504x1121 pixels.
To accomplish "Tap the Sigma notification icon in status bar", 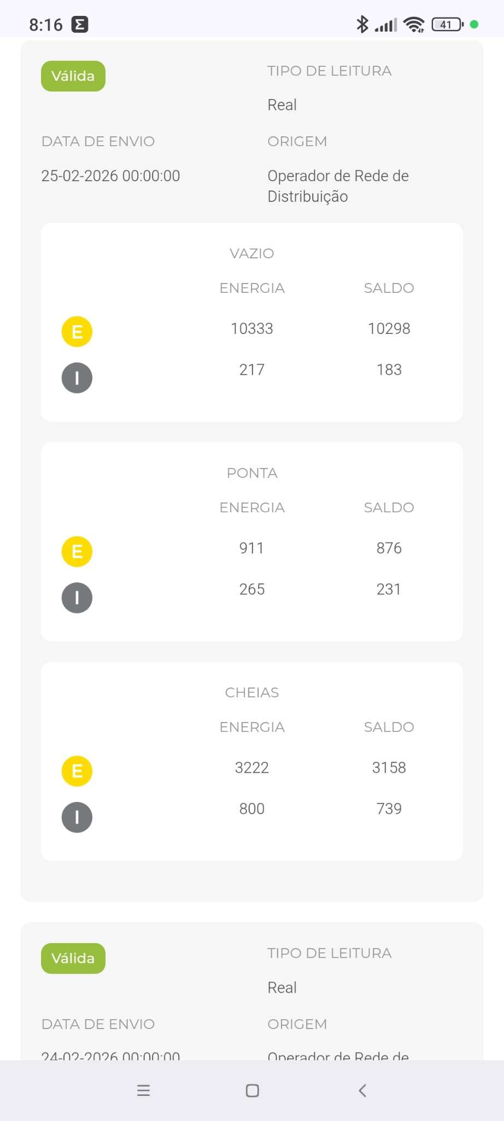I will pos(80,25).
